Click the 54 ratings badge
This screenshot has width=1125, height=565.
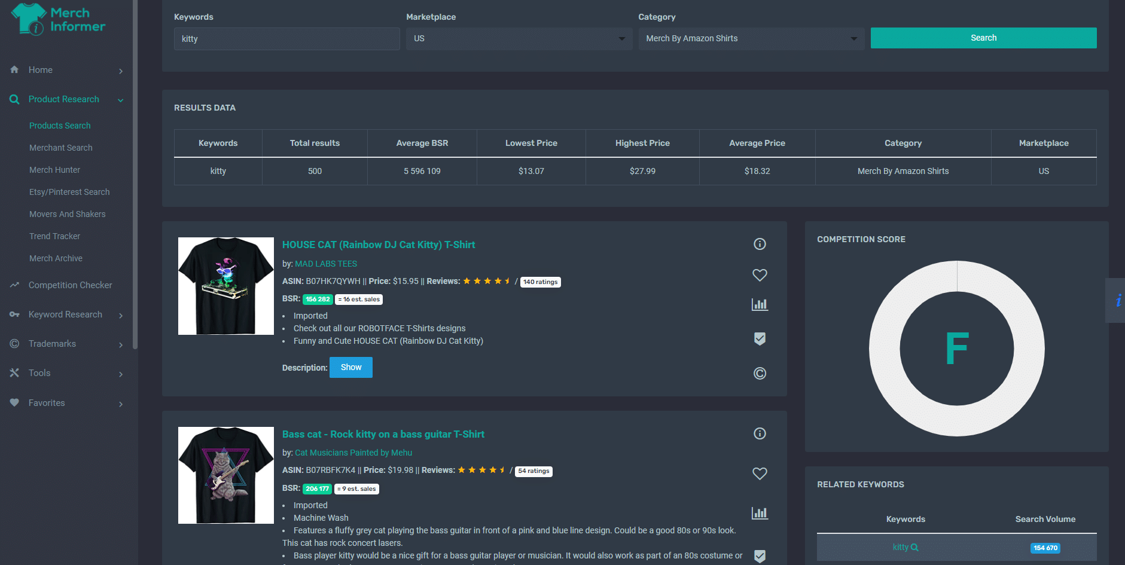point(533,471)
